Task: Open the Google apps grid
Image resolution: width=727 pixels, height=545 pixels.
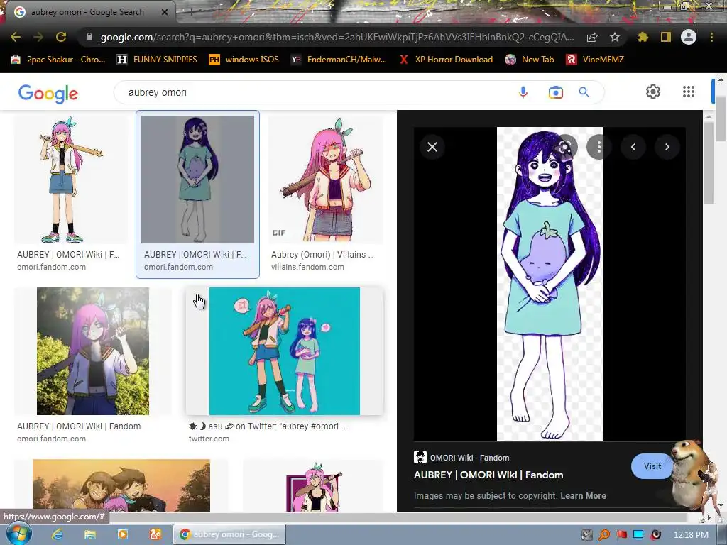Action: 689,92
